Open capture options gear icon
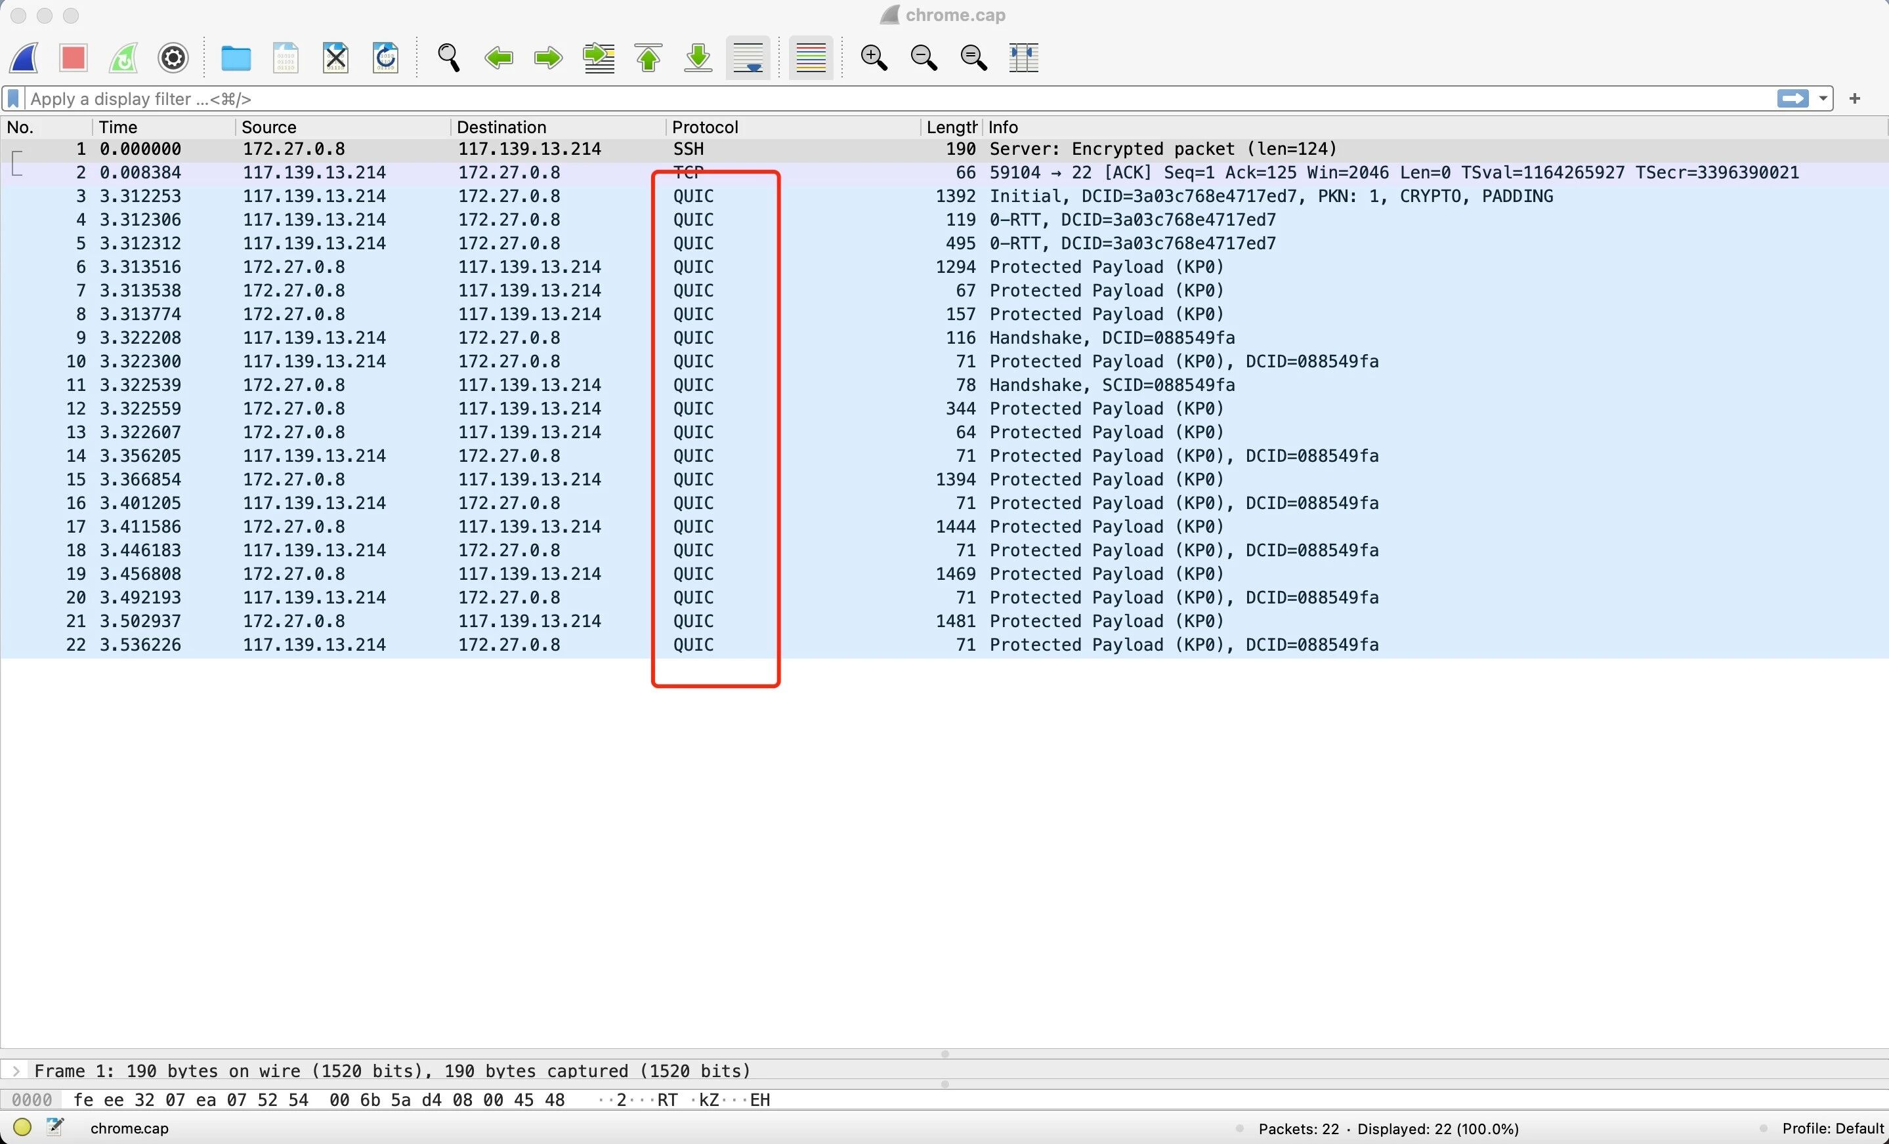 pos(173,58)
